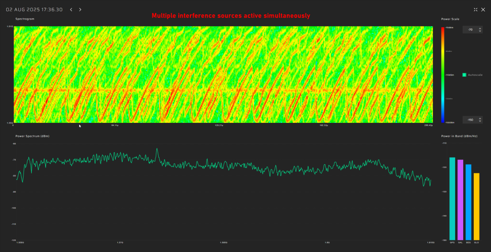
Task: Select the yellow GLO power bar
Action: (476, 206)
